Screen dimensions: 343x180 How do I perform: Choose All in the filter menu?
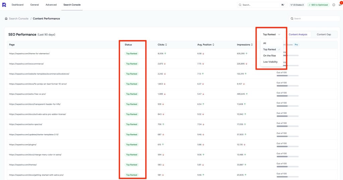click(271, 43)
